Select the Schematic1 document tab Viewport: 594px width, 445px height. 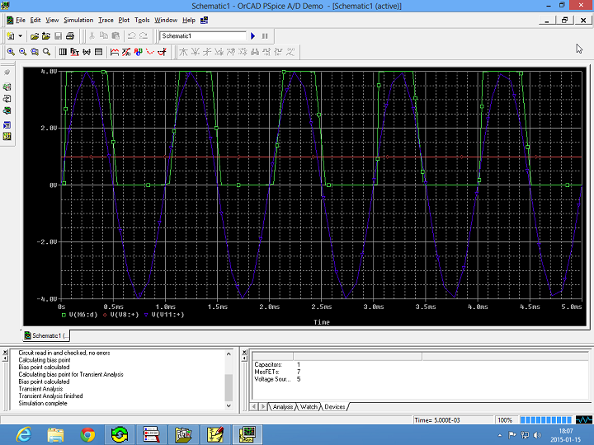[x=48, y=336]
